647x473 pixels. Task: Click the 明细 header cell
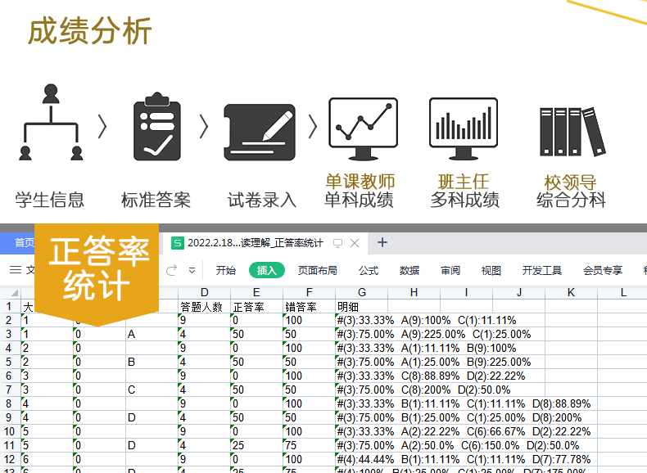point(361,306)
